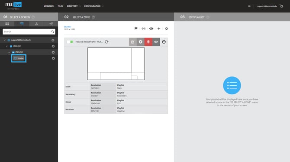This screenshot has width=290, height=162.
Task: Collapse the home ITESLIVE tree node
Action: 7,46
